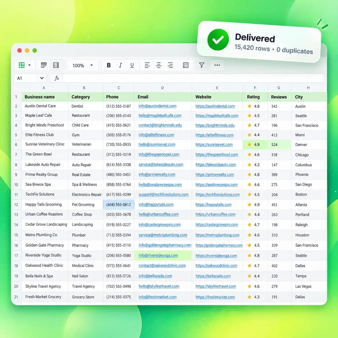
Task: Click the green Delivered checkmark icon
Action: tap(218, 40)
